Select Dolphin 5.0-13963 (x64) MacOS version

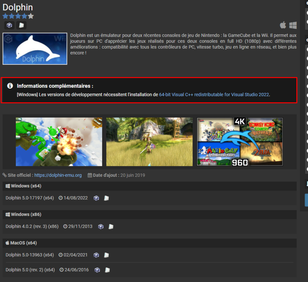coord(30,255)
